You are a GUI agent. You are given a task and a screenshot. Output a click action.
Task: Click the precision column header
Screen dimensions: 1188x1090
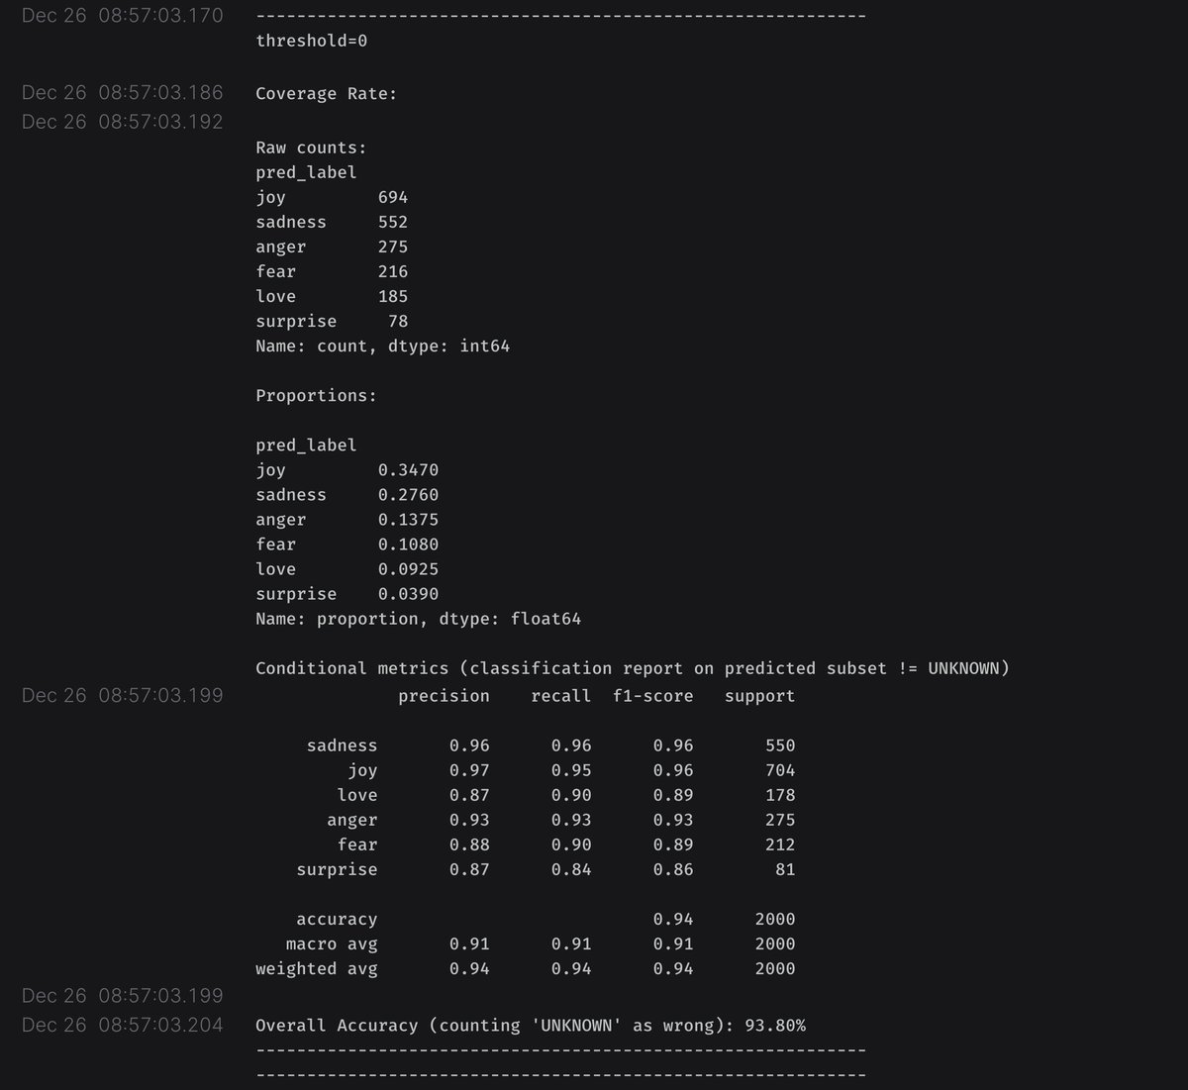[444, 696]
